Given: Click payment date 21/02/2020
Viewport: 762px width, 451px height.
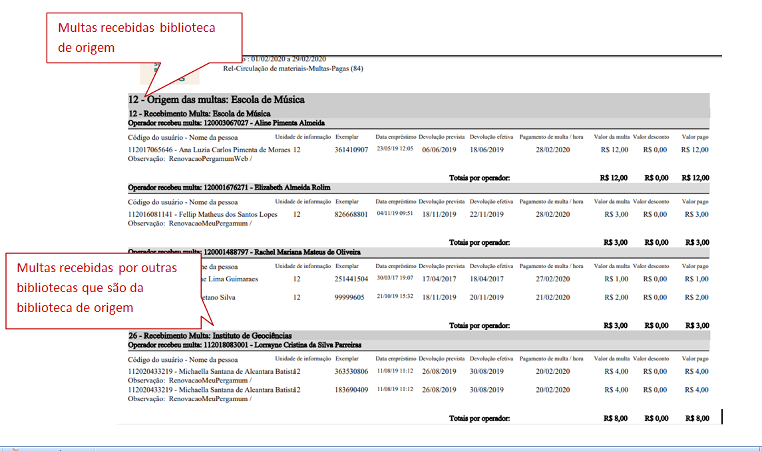Looking at the screenshot, I should click(x=552, y=297).
